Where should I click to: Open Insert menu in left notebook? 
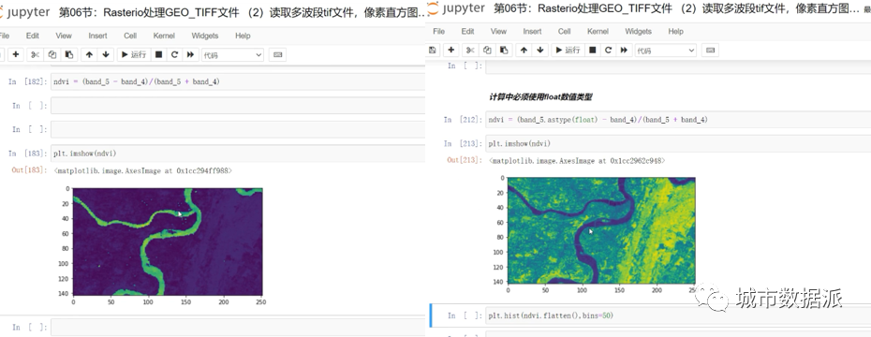click(x=97, y=36)
